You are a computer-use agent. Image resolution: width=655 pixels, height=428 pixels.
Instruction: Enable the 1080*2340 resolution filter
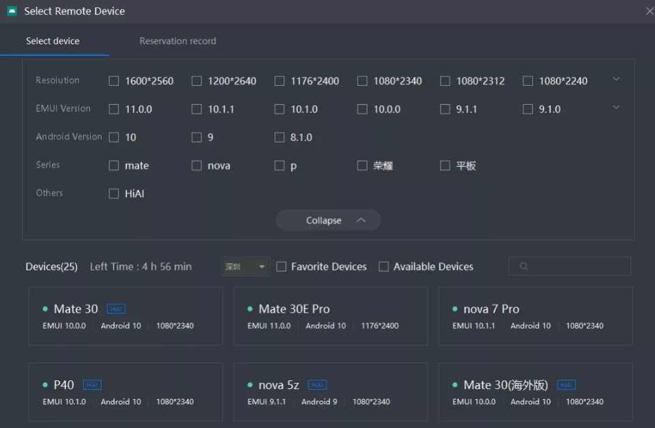(x=362, y=80)
